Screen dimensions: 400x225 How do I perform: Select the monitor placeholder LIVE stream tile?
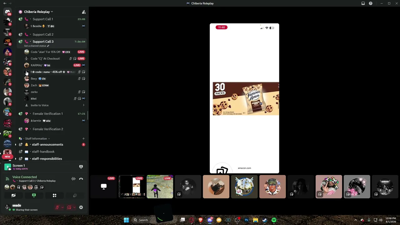click(103, 187)
